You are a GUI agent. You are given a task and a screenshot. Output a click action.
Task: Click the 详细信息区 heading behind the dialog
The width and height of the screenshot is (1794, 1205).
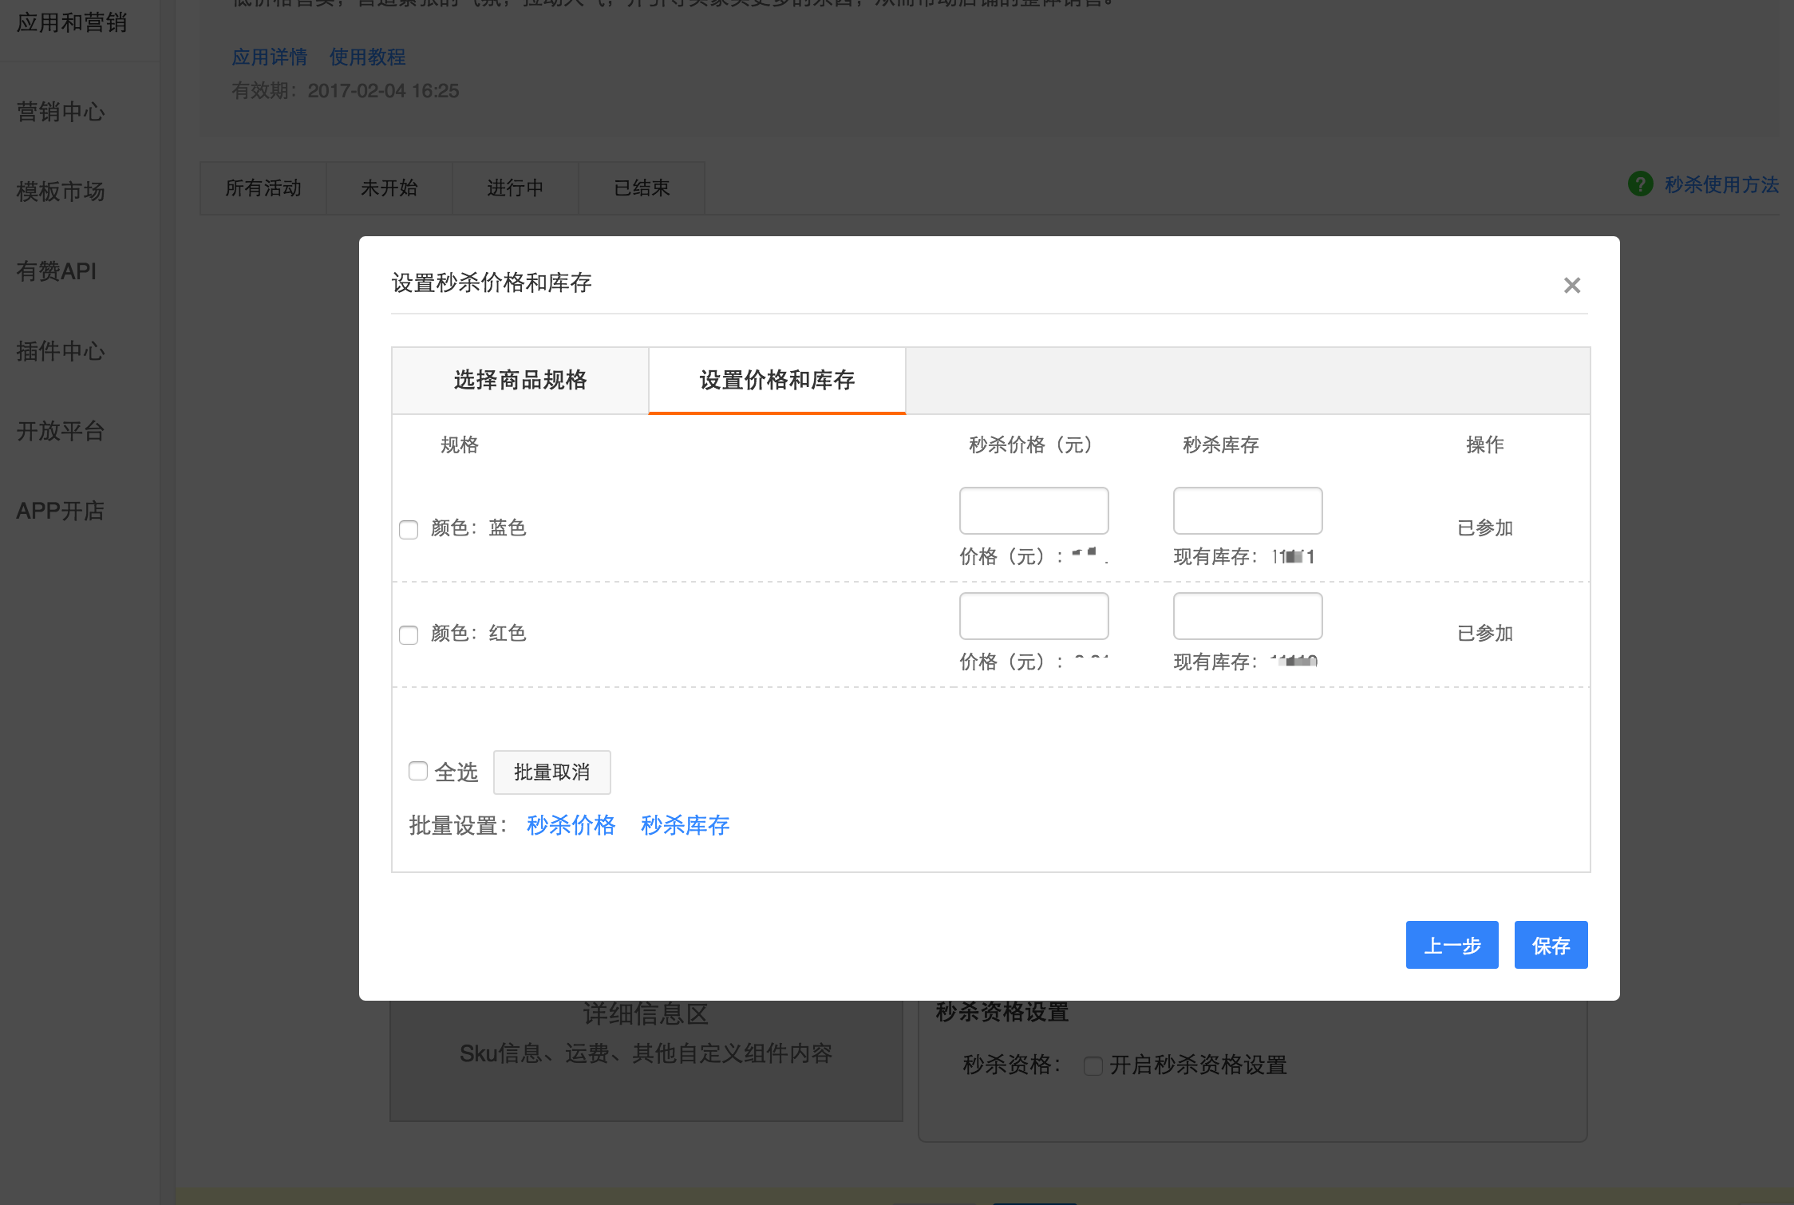[x=646, y=1014]
